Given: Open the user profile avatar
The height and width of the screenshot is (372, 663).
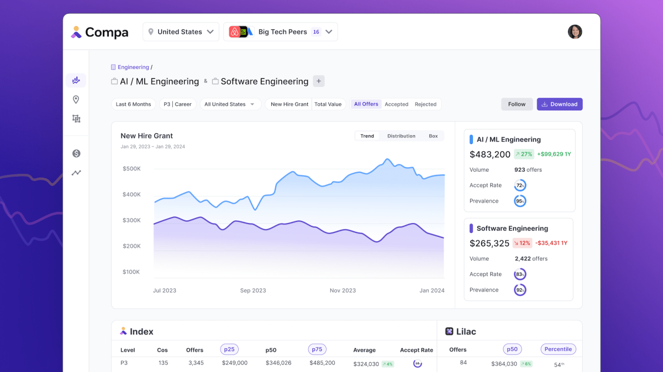Looking at the screenshot, I should [x=575, y=32].
